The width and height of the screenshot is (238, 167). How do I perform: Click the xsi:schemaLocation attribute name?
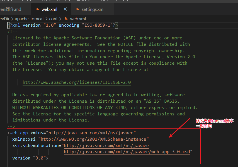coord(35,146)
